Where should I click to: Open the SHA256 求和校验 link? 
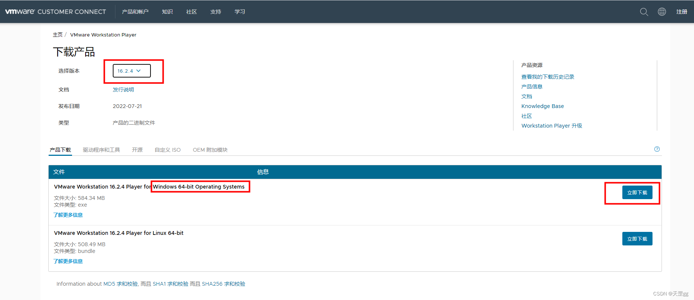[x=224, y=284]
